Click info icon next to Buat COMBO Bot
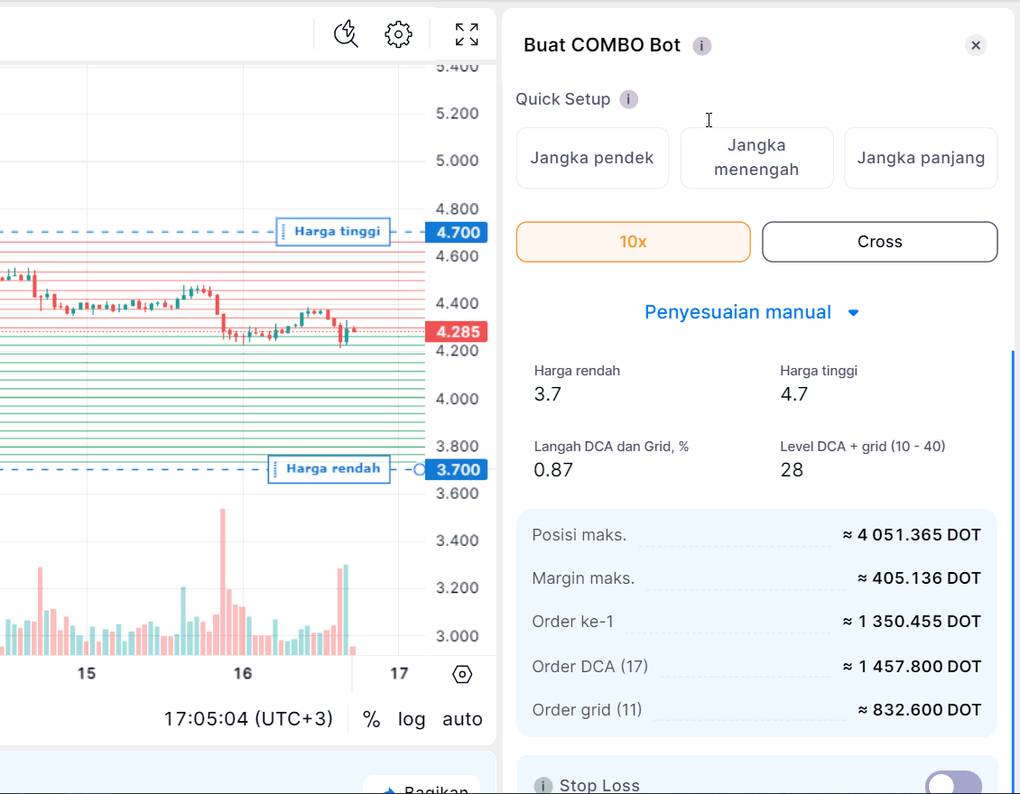The height and width of the screenshot is (794, 1020). 702,46
